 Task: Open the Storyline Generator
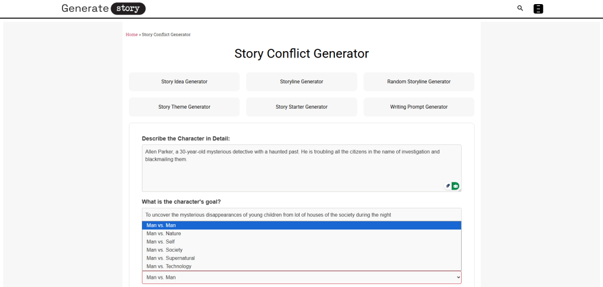pos(301,82)
